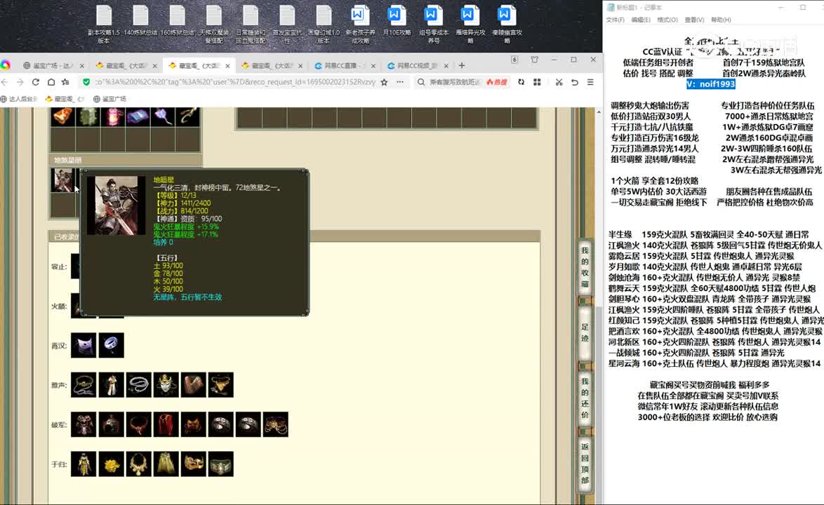The height and width of the screenshot is (505, 824).
Task: Click the purple flower item icon
Action: [163, 116]
